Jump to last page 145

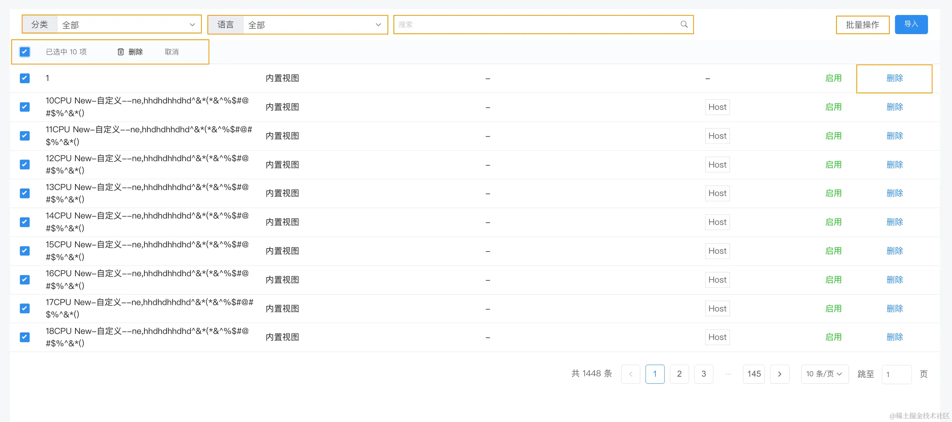pyautogui.click(x=754, y=374)
